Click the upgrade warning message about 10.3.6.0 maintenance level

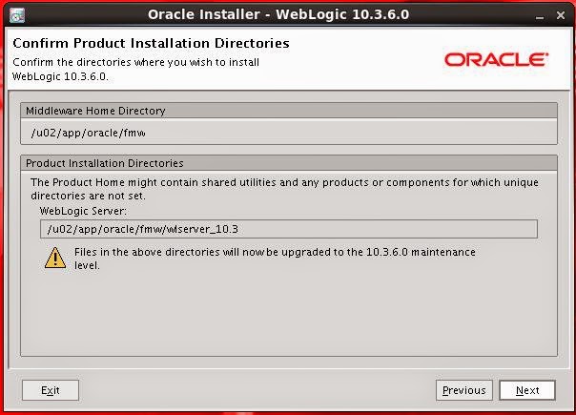click(x=275, y=259)
